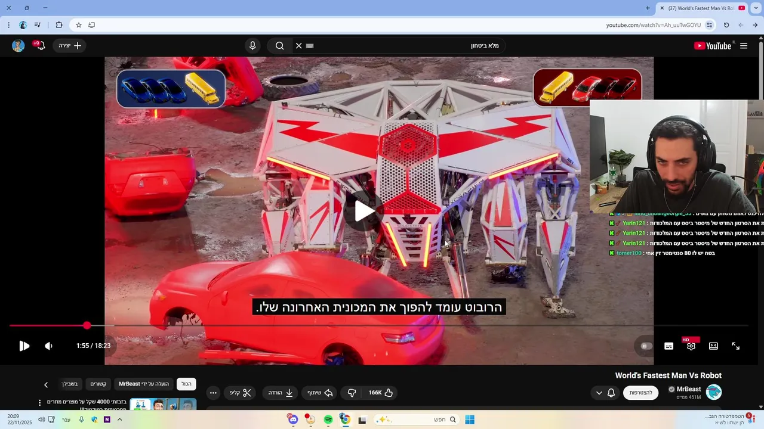The image size is (764, 429).
Task: Dislike the video with thumbs down
Action: pyautogui.click(x=352, y=393)
